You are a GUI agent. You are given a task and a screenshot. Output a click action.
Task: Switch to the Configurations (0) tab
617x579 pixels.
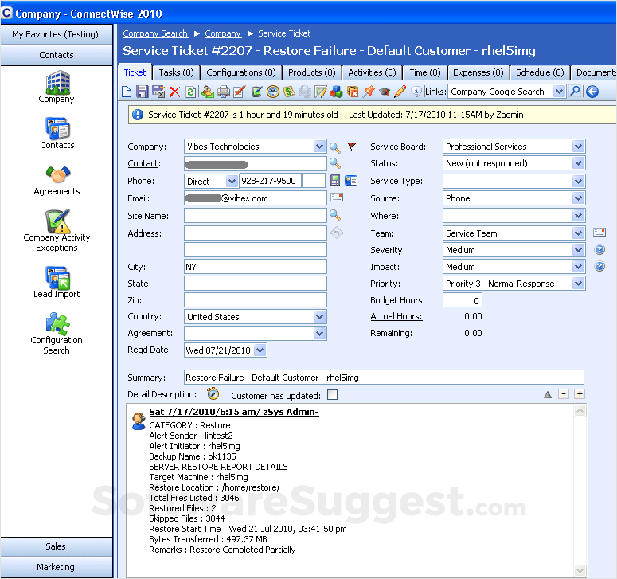pos(235,72)
